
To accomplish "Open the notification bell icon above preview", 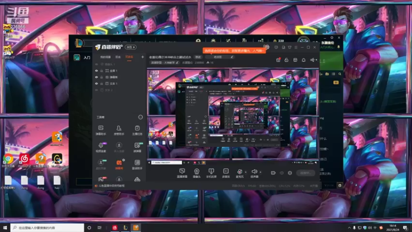I will click(303, 60).
